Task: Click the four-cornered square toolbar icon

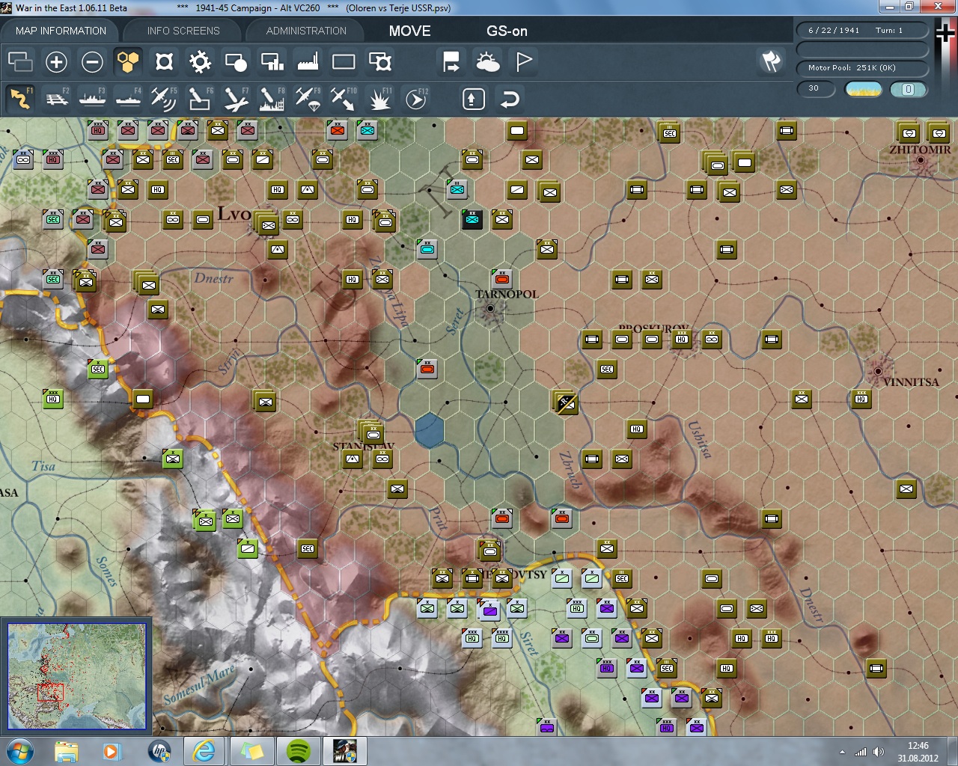Action: click(164, 61)
